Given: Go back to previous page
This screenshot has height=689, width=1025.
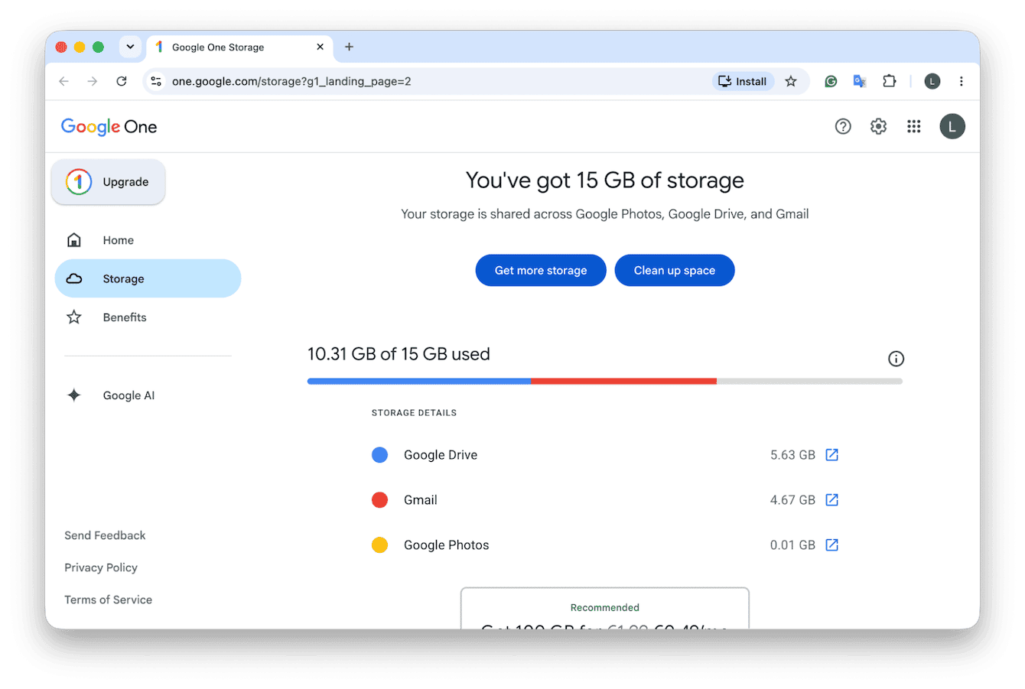Looking at the screenshot, I should pos(63,81).
